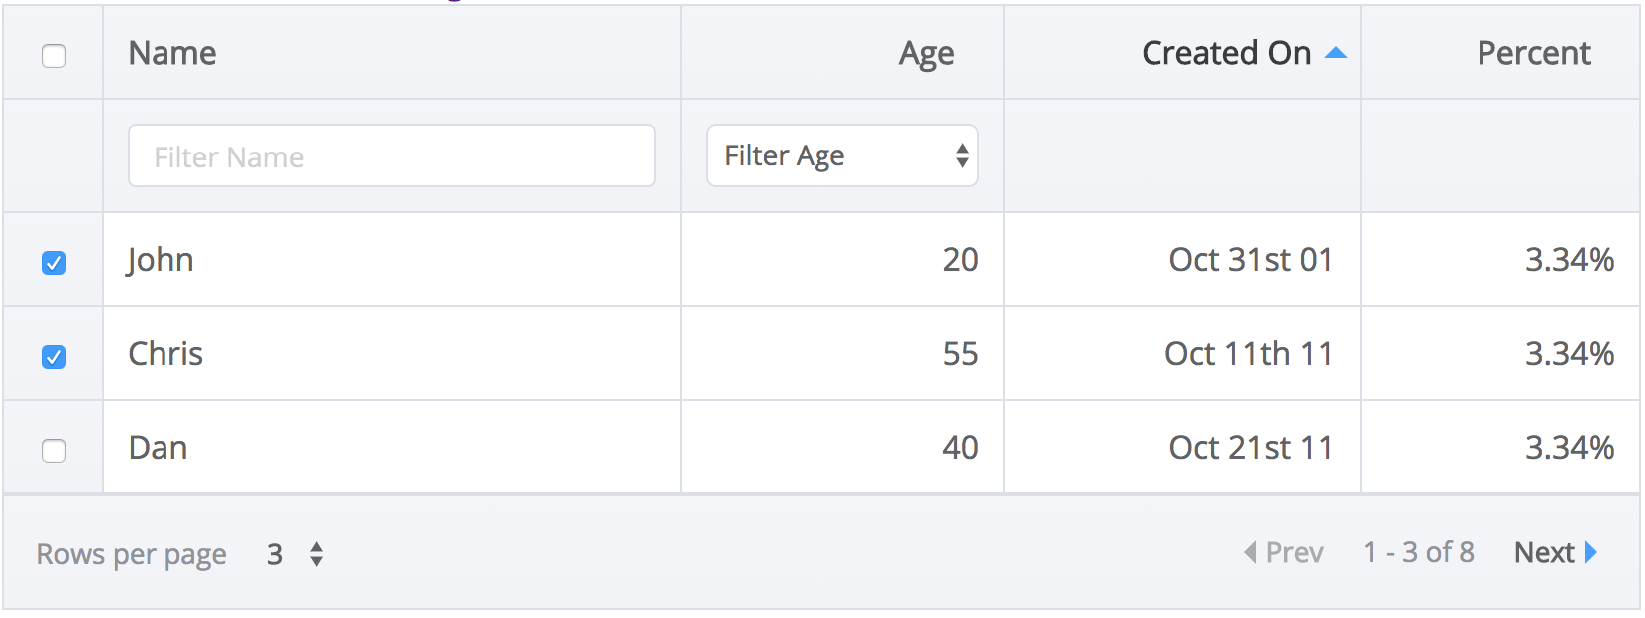1645x618 pixels.
Task: Click the 1 - 3 of 8 page indicator
Action: pos(1418,552)
